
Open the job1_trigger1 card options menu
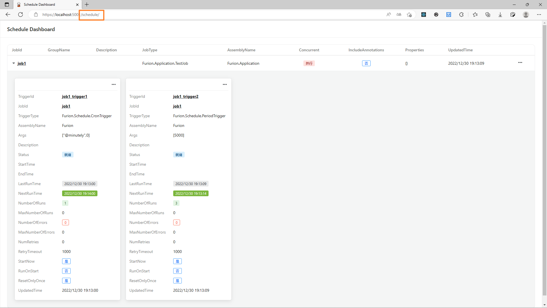coord(114,84)
